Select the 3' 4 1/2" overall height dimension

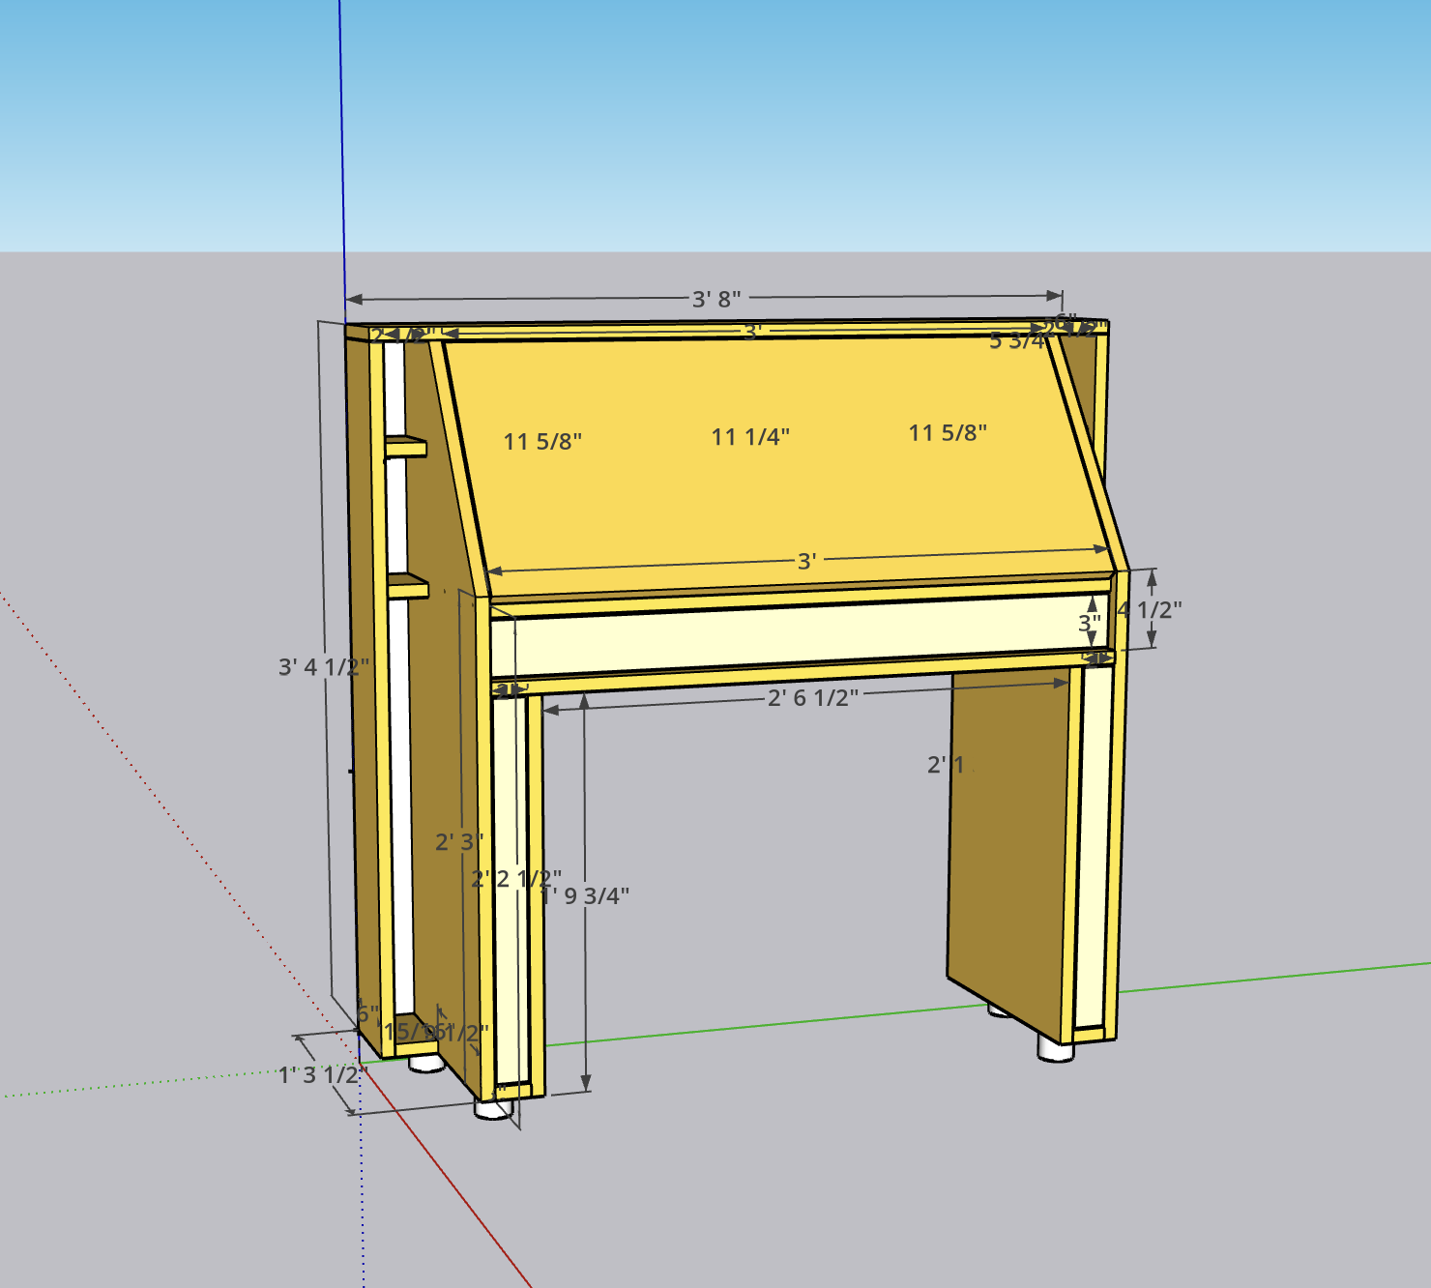(324, 666)
